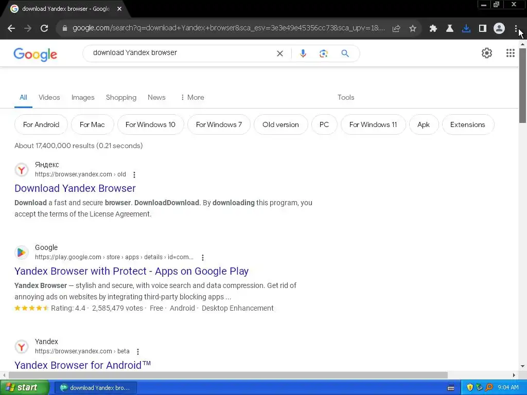Clear the search box text

(x=279, y=53)
